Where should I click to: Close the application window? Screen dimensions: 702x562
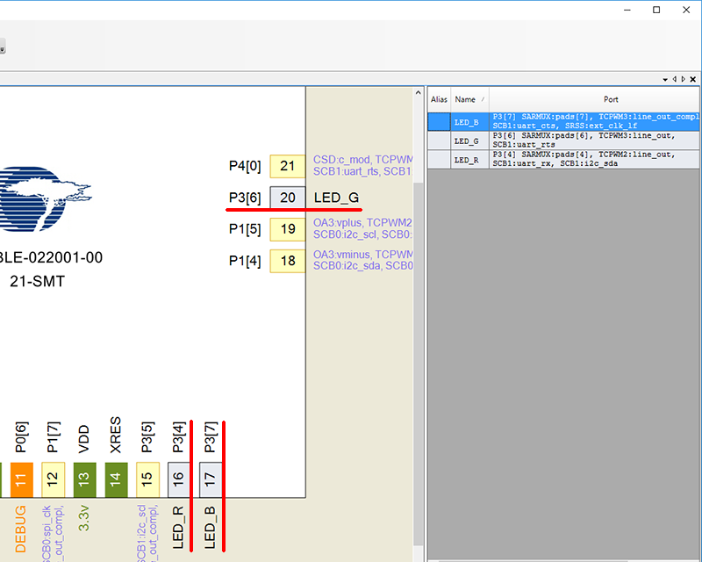(x=686, y=10)
